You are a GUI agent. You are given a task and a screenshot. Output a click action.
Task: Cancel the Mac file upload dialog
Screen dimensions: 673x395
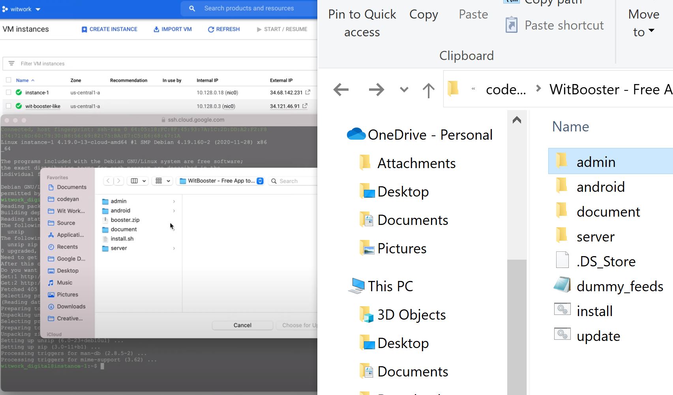point(242,325)
